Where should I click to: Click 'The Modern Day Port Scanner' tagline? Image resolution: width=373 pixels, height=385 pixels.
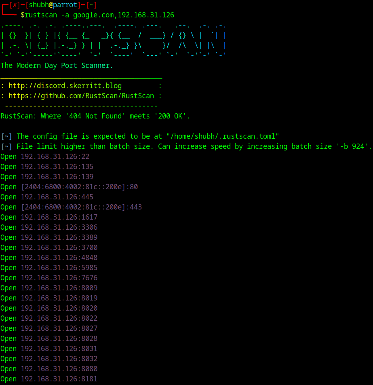57,66
